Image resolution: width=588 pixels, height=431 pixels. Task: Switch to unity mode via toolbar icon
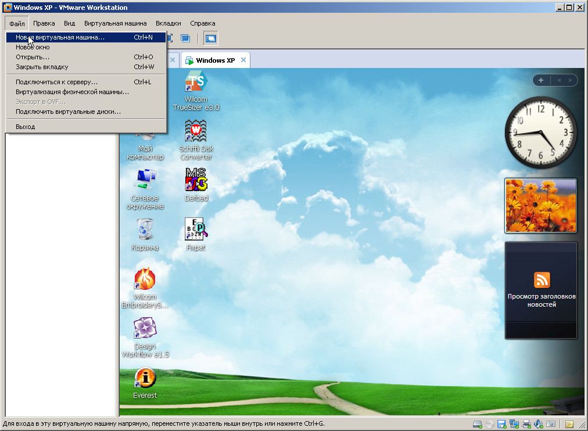[x=185, y=38]
